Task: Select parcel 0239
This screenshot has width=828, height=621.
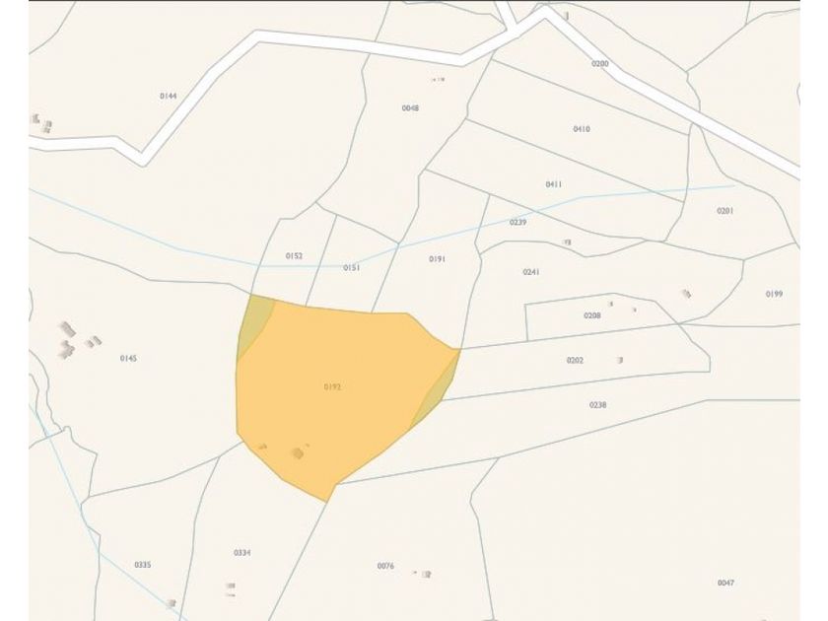Action: (x=518, y=223)
